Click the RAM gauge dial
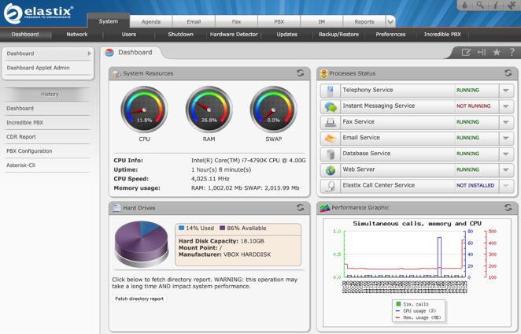 (209, 109)
